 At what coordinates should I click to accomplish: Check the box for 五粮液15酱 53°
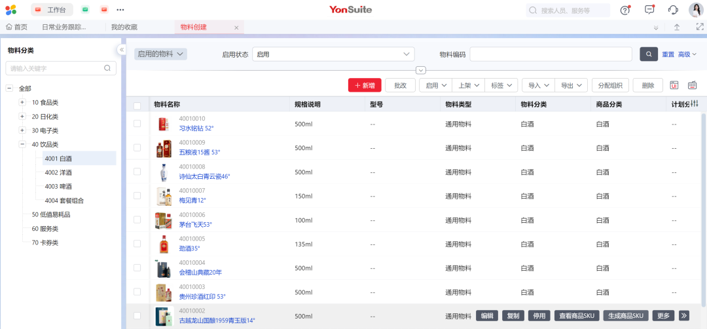137,147
